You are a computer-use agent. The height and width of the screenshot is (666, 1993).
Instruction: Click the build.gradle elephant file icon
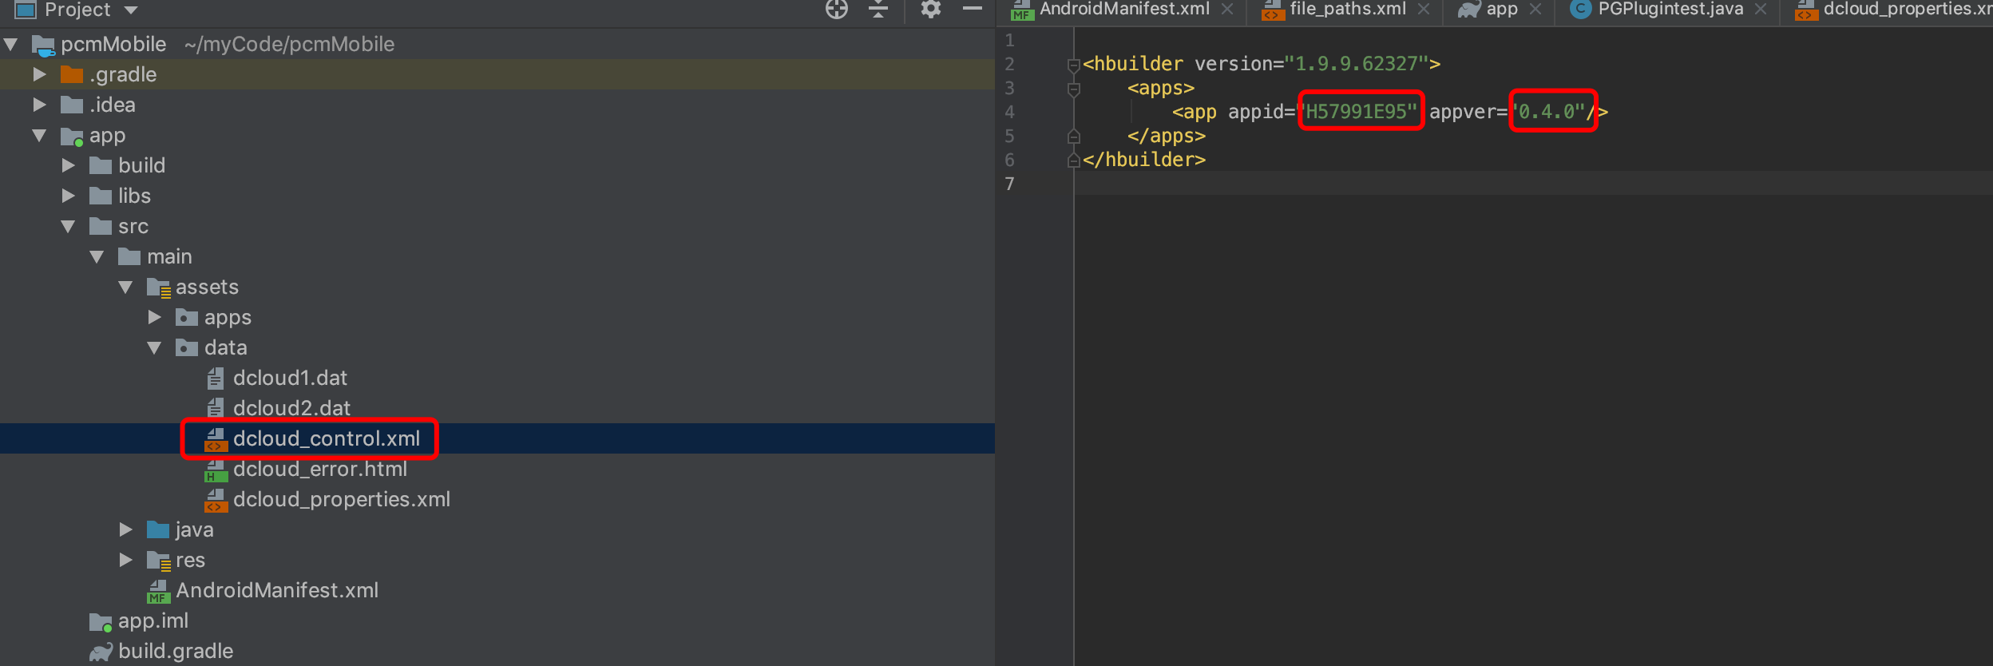point(101,652)
